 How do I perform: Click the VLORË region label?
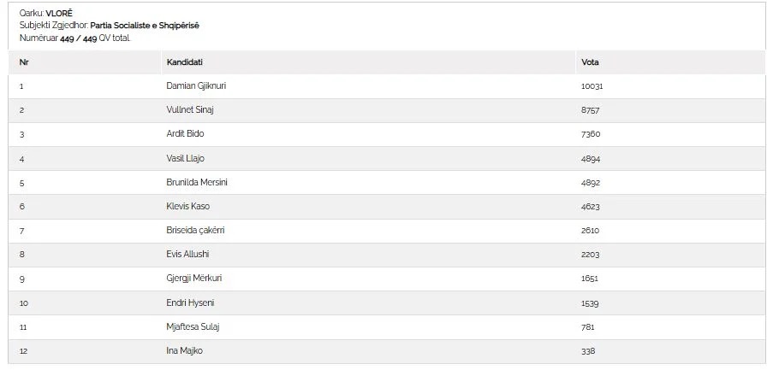tap(59, 14)
